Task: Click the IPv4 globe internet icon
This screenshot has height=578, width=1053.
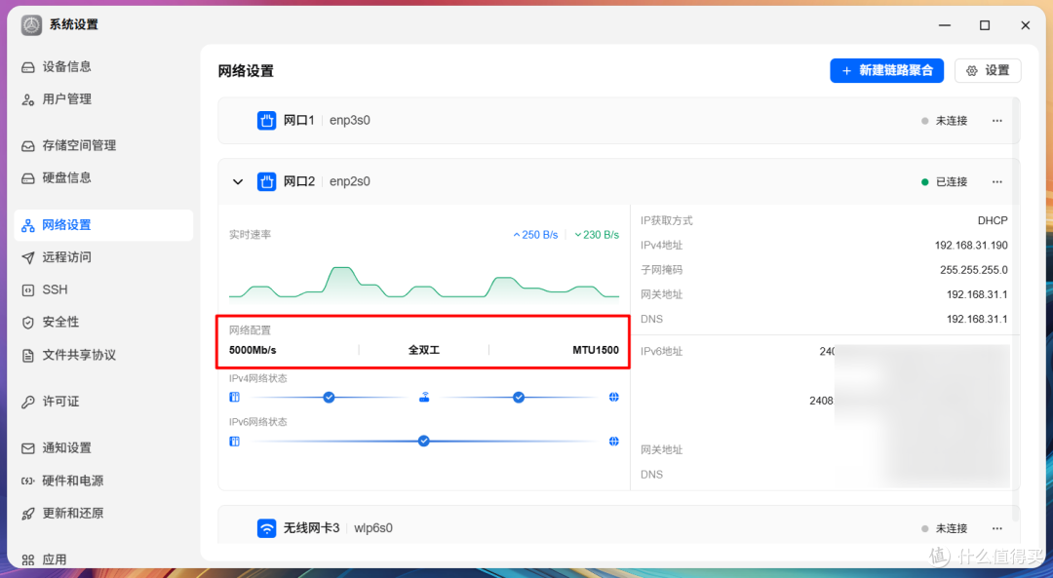Action: [614, 398]
